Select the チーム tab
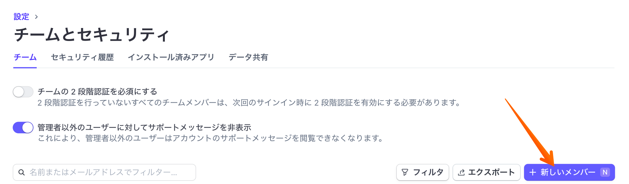 25,57
